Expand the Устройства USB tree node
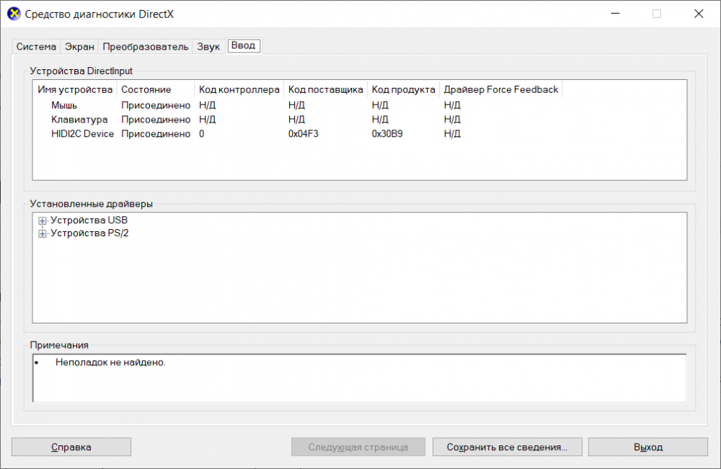 pos(43,220)
